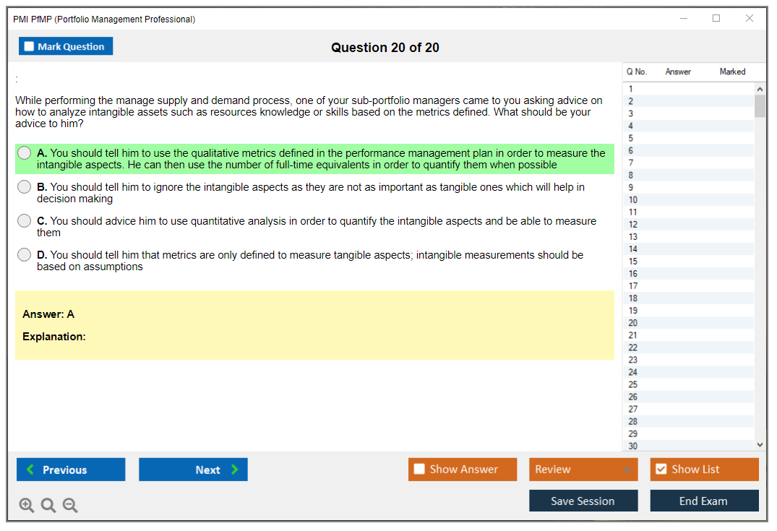Image resolution: width=777 pixels, height=531 pixels.
Task: Maximize the exam window
Action: (716, 19)
